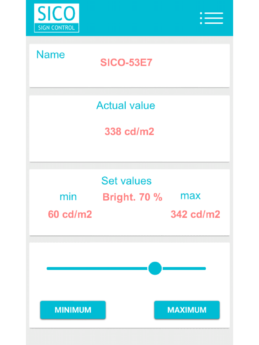Click the SICO Sign Control logo
The image size is (259, 345).
tap(56, 18)
